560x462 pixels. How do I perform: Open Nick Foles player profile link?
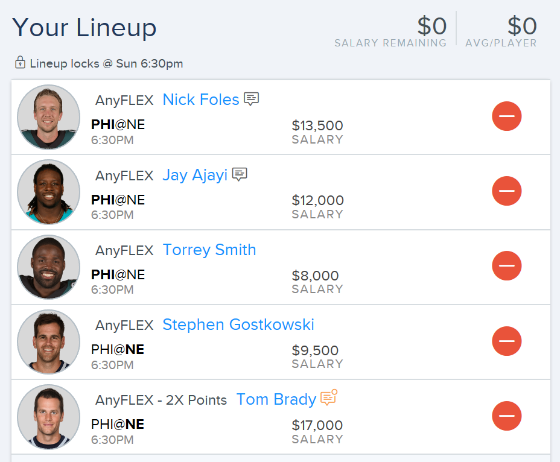click(201, 100)
